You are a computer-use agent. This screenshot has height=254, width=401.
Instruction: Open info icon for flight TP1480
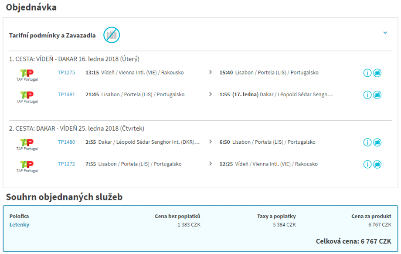pos(367,142)
